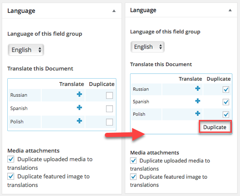
Task: Collapse the left Language panel with arrow
Action: click(114, 11)
